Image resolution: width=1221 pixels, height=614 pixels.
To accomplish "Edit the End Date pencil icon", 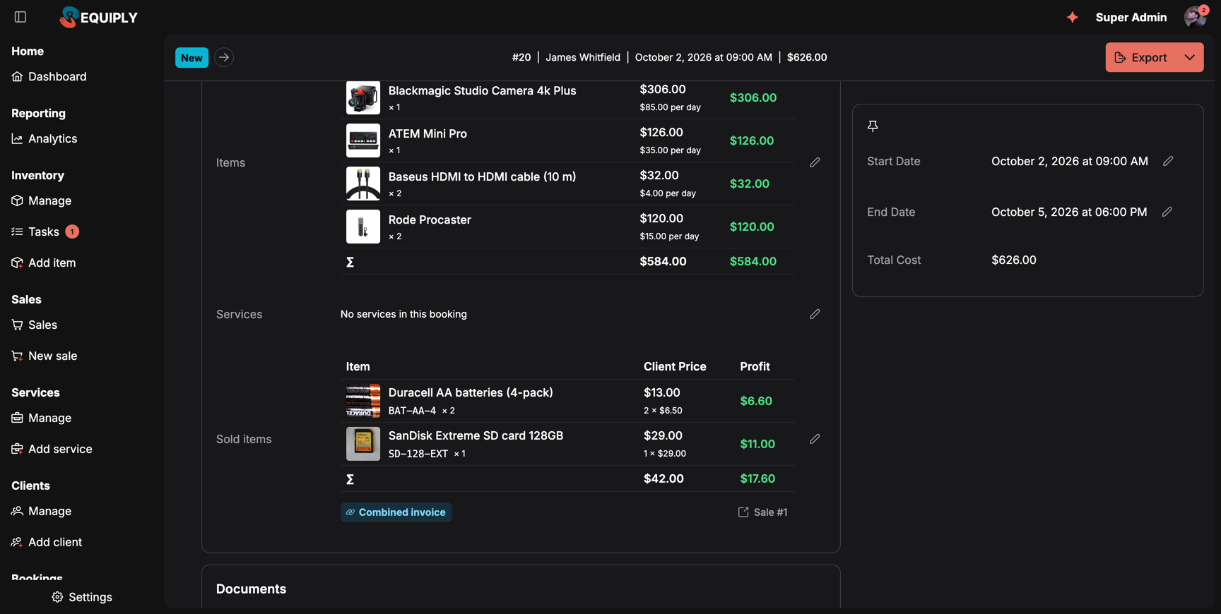I will 1167,212.
